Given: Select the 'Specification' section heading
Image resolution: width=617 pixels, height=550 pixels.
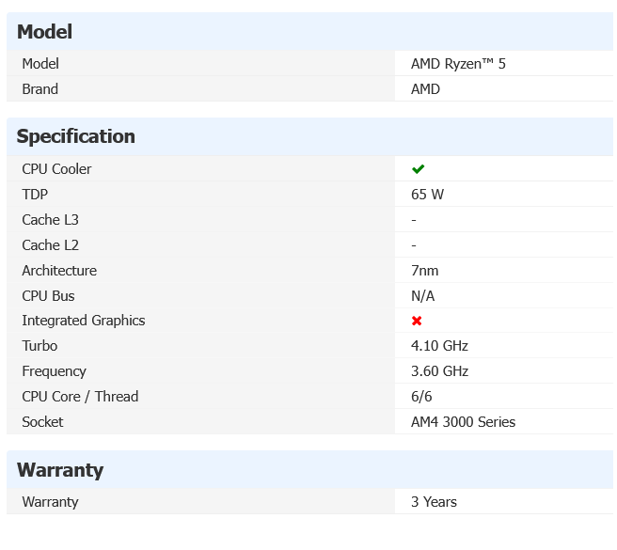Looking at the screenshot, I should (75, 136).
